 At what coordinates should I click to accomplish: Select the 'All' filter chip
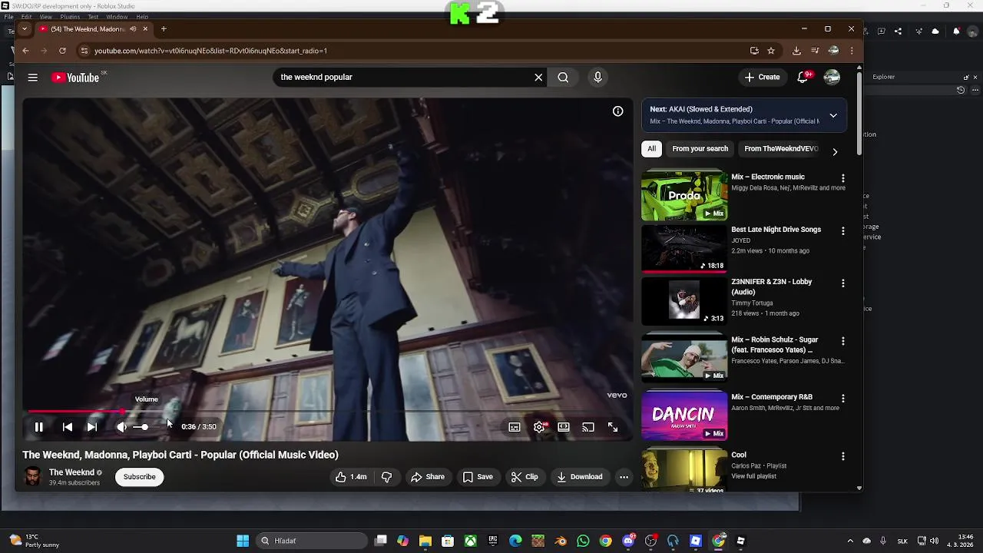(651, 149)
